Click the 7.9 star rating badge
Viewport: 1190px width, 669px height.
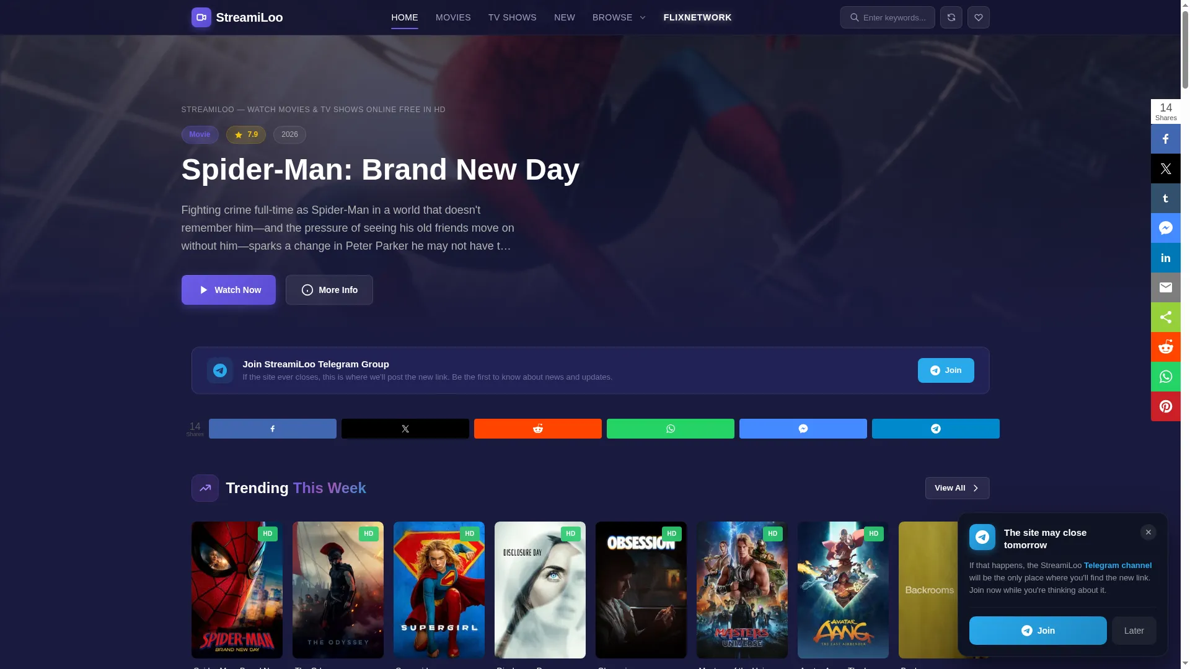click(246, 135)
